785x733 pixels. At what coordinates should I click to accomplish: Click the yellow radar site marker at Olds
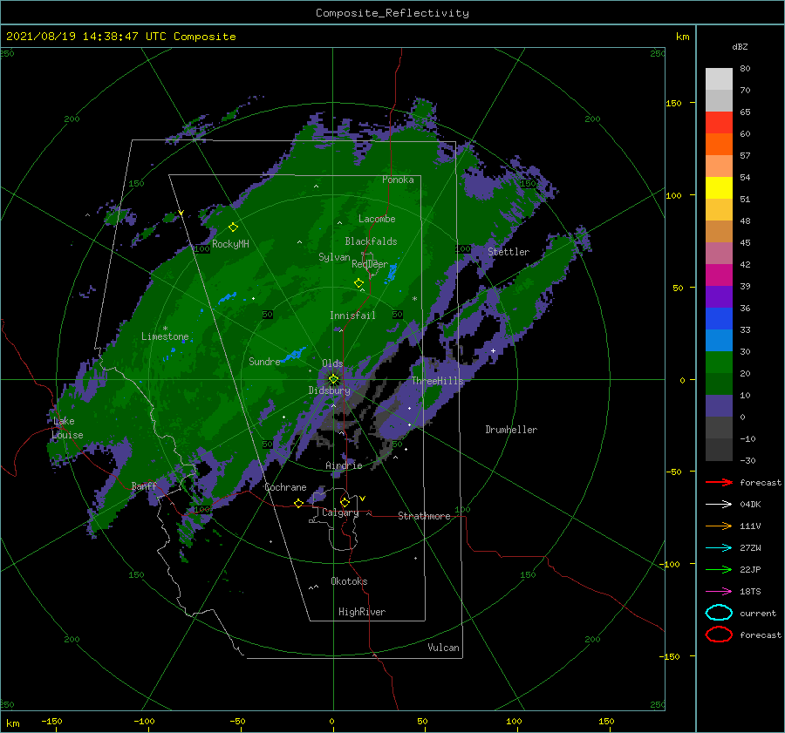[x=333, y=379]
